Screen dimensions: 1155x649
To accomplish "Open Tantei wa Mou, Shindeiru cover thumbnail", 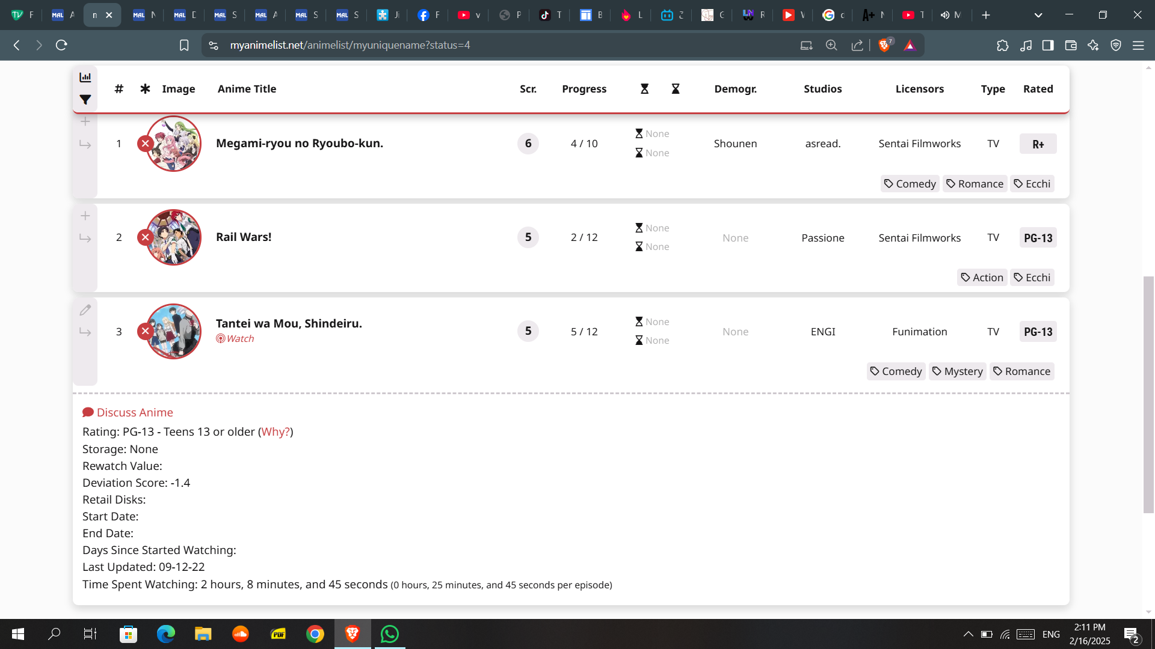I will click(x=174, y=331).
